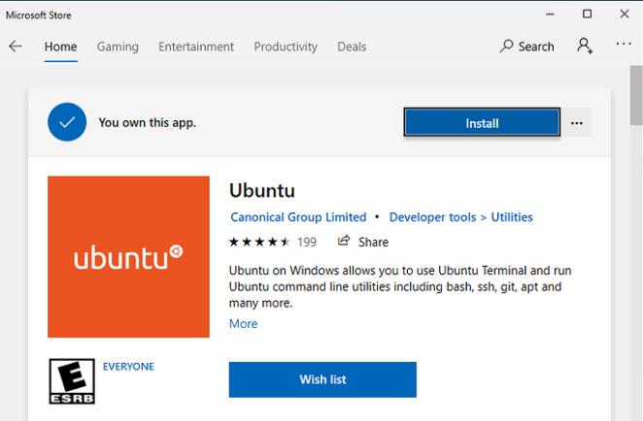Switch to the Gaming tab
This screenshot has width=643, height=421.
118,47
